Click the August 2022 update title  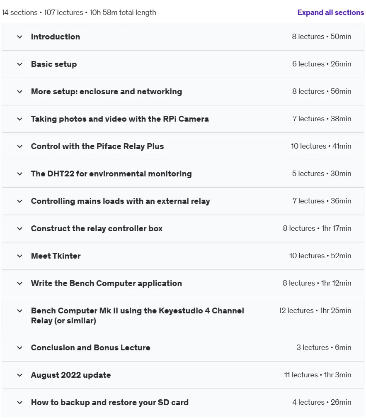(x=71, y=375)
